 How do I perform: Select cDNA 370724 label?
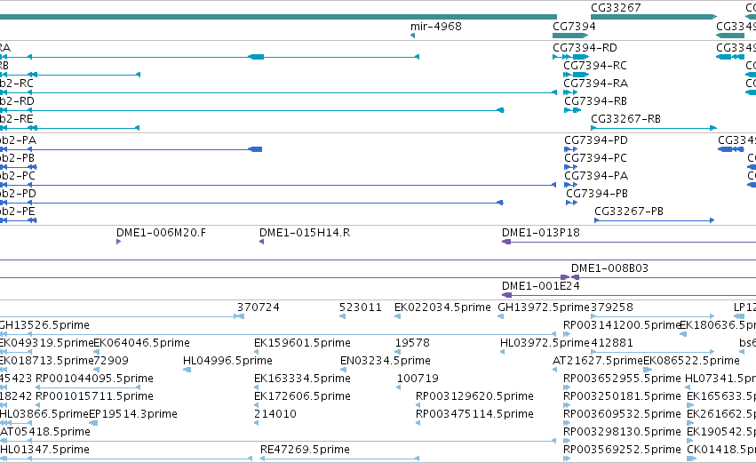258,307
